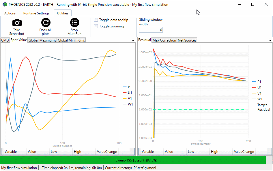273x171 pixels.
Task: Enable the Toggle zooming checkbox
Action: tap(96, 26)
